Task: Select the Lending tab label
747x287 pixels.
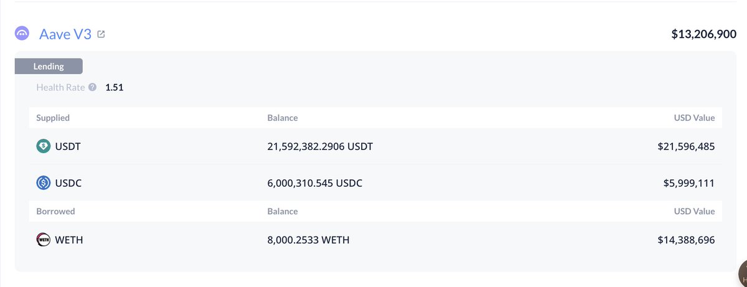Action: click(49, 66)
